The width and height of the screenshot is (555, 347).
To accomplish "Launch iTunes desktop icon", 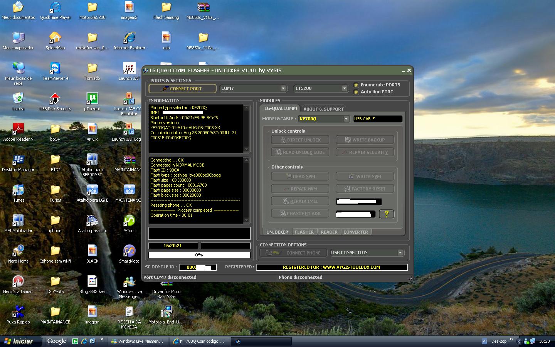I will (x=18, y=193).
